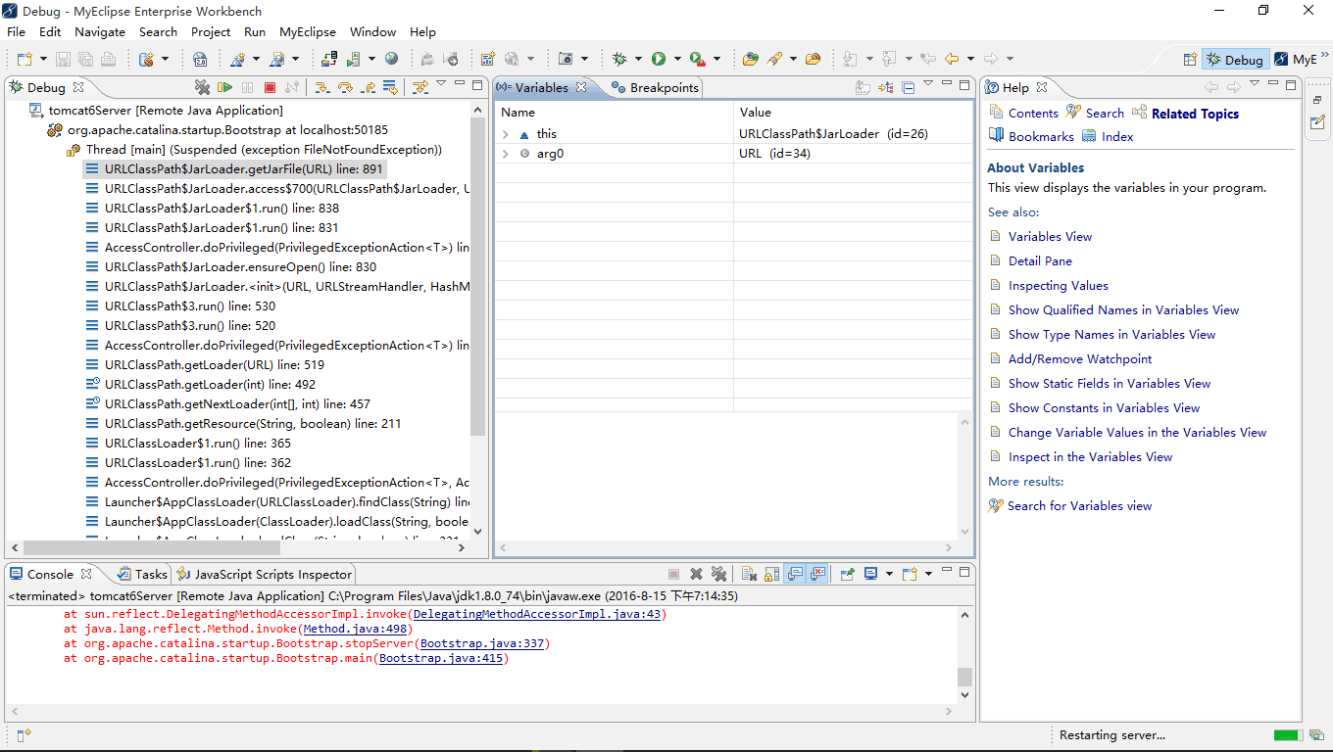1333x752 pixels.
Task: Expand the 'arg0' variable row
Action: click(506, 154)
